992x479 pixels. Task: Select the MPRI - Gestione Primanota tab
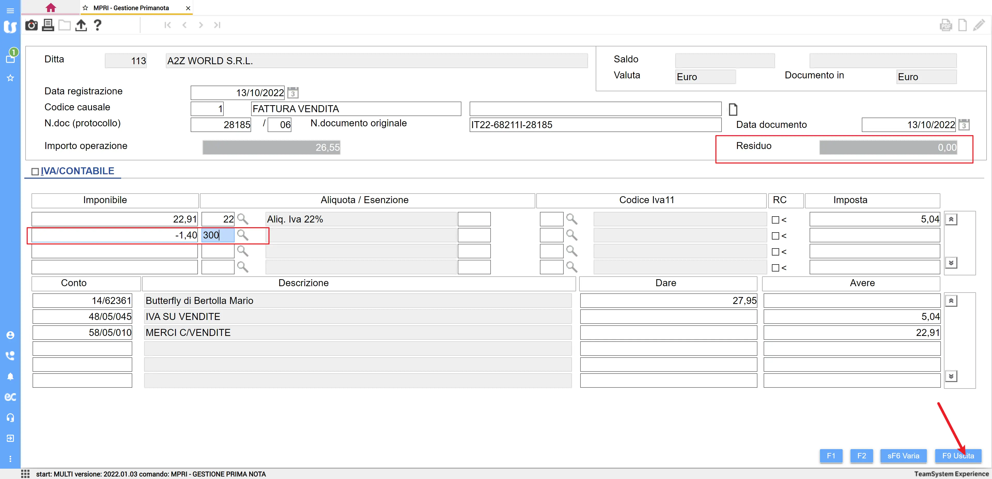pyautogui.click(x=131, y=8)
